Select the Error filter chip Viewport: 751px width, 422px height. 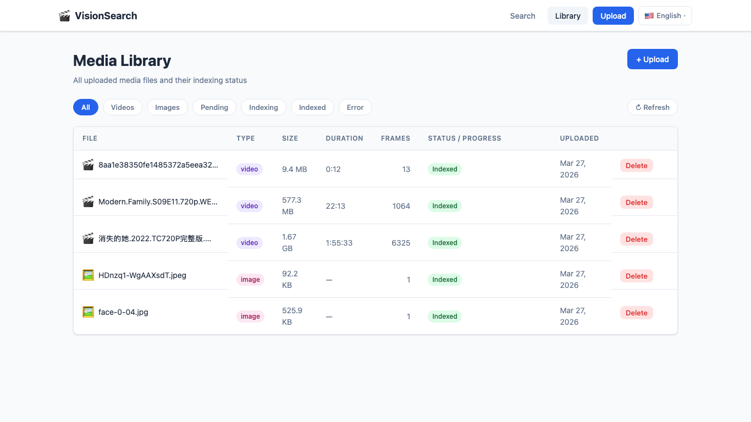[355, 107]
